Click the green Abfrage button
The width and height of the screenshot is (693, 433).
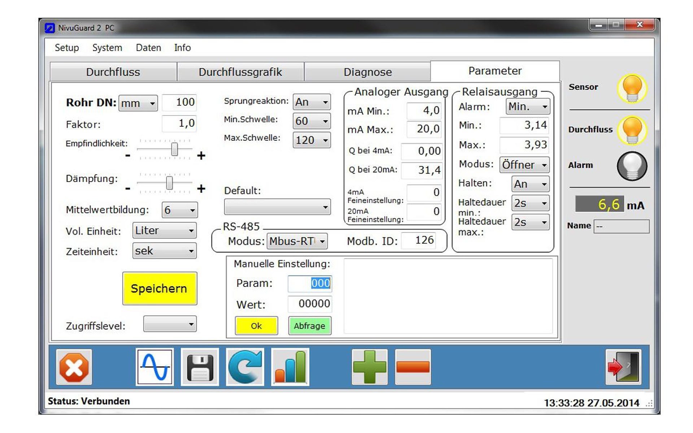(309, 326)
